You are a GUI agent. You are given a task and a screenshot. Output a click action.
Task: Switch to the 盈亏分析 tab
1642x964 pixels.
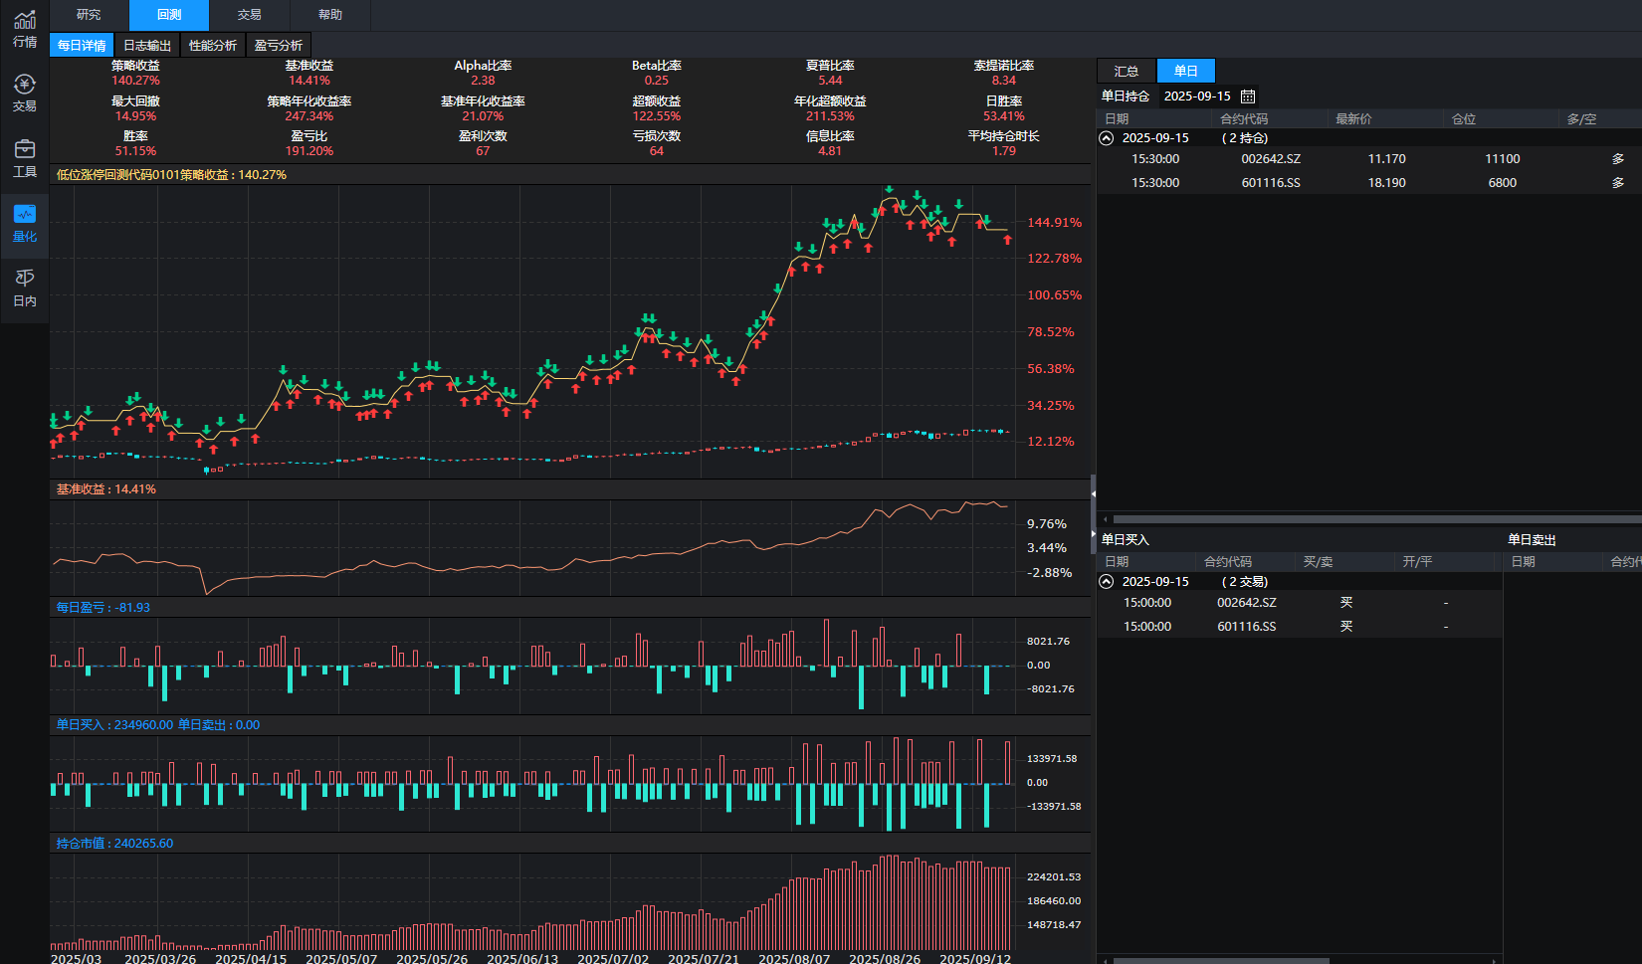pyautogui.click(x=278, y=46)
